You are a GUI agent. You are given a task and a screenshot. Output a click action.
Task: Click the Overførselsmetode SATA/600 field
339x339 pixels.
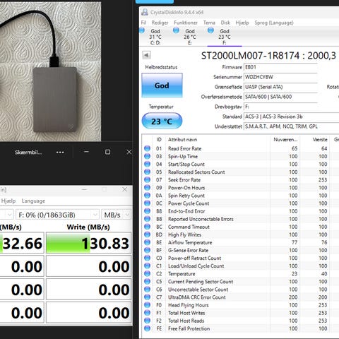point(280,97)
